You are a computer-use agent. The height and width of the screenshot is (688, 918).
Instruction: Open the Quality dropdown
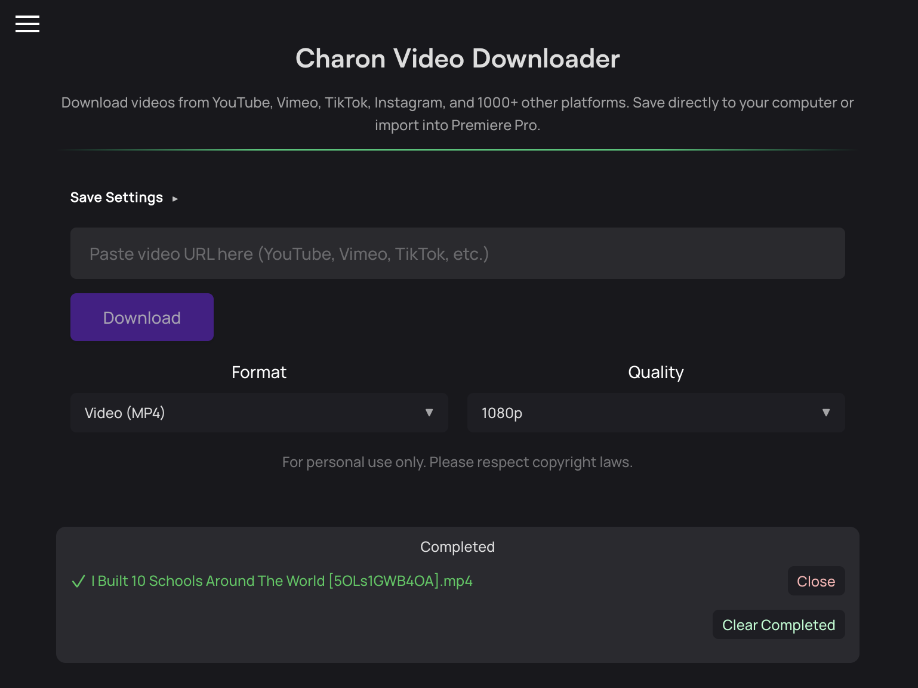655,413
